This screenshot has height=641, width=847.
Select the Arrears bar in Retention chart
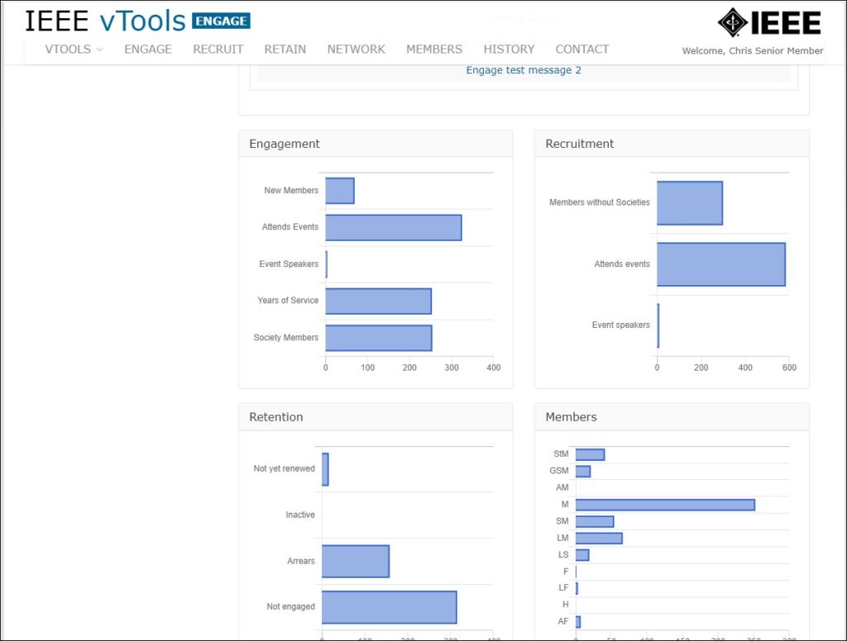pyautogui.click(x=356, y=561)
